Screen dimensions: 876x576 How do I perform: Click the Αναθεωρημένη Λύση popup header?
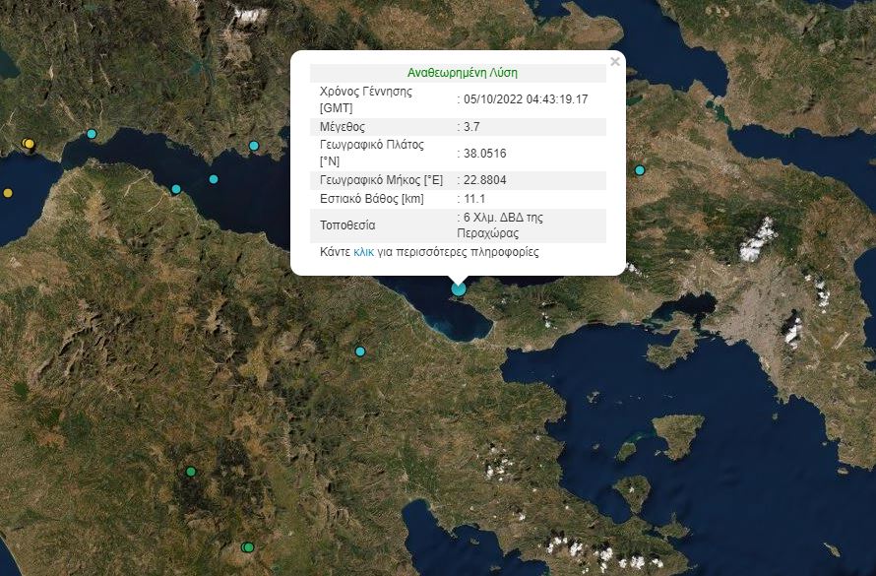(463, 73)
